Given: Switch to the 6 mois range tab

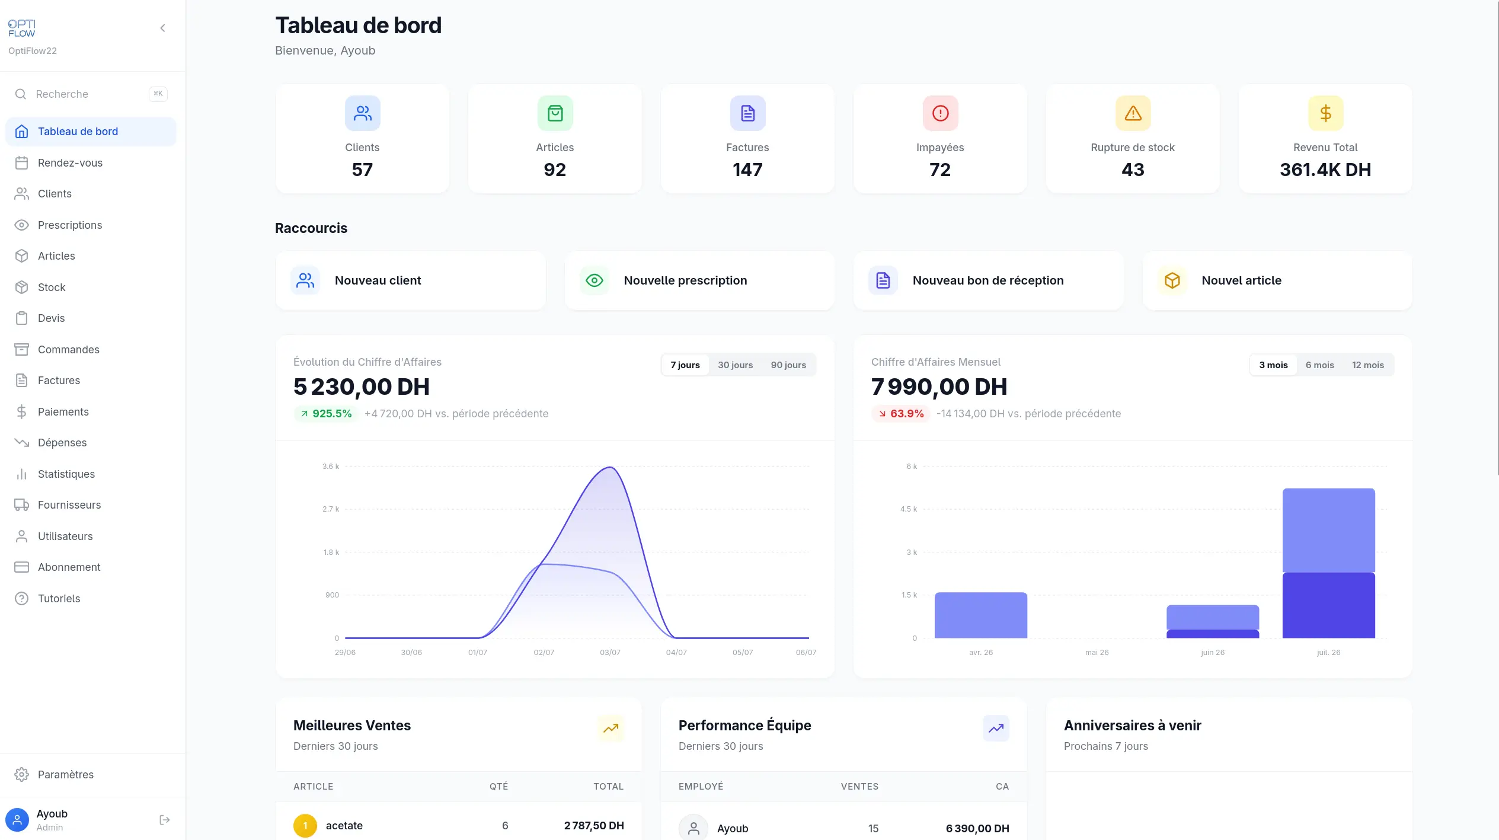Looking at the screenshot, I should click(1319, 365).
